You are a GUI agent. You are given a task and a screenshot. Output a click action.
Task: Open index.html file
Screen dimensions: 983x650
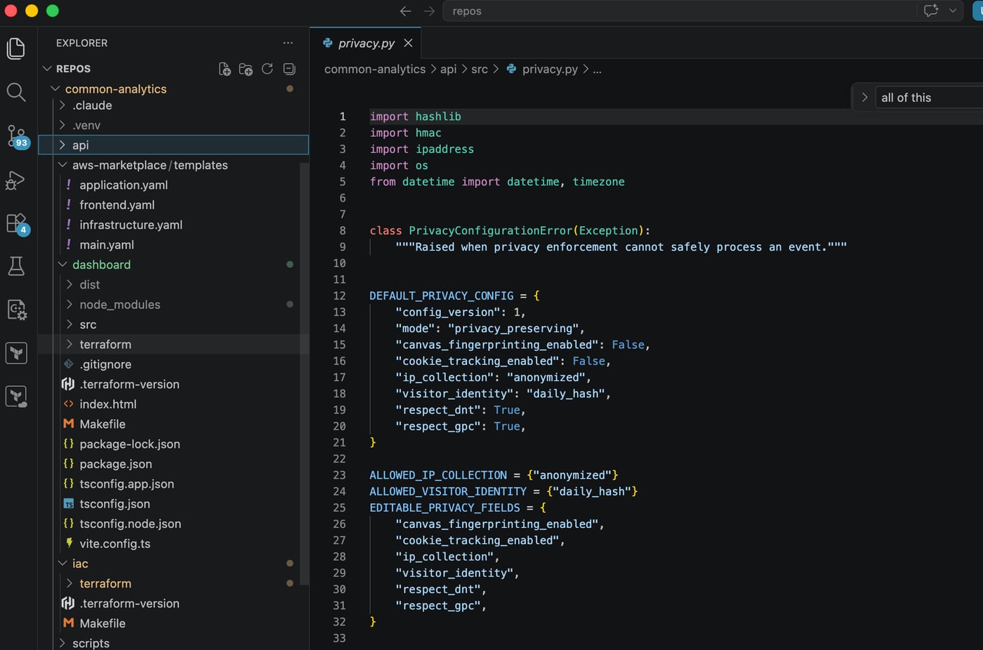pyautogui.click(x=107, y=404)
